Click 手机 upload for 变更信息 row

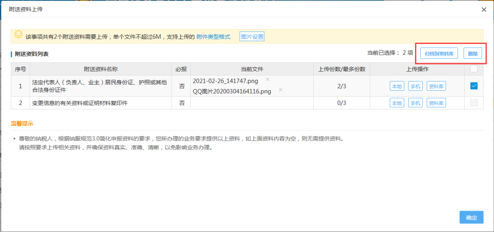point(415,103)
